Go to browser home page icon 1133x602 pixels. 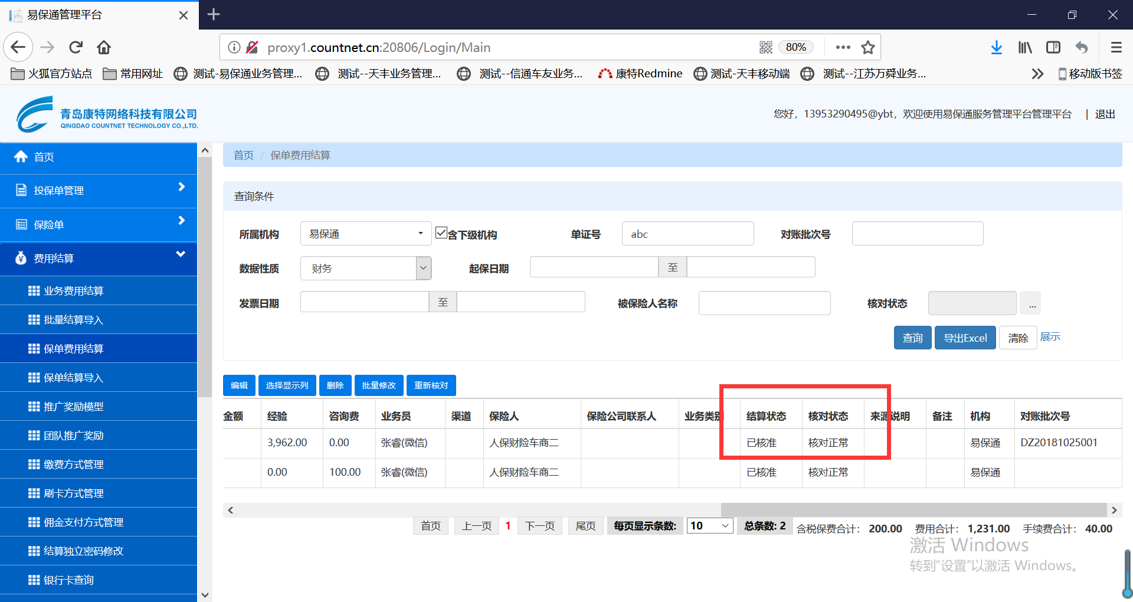tap(104, 47)
